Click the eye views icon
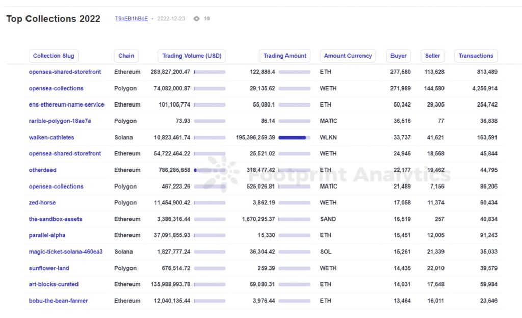Screen dimensions: 522x318 tap(196, 19)
